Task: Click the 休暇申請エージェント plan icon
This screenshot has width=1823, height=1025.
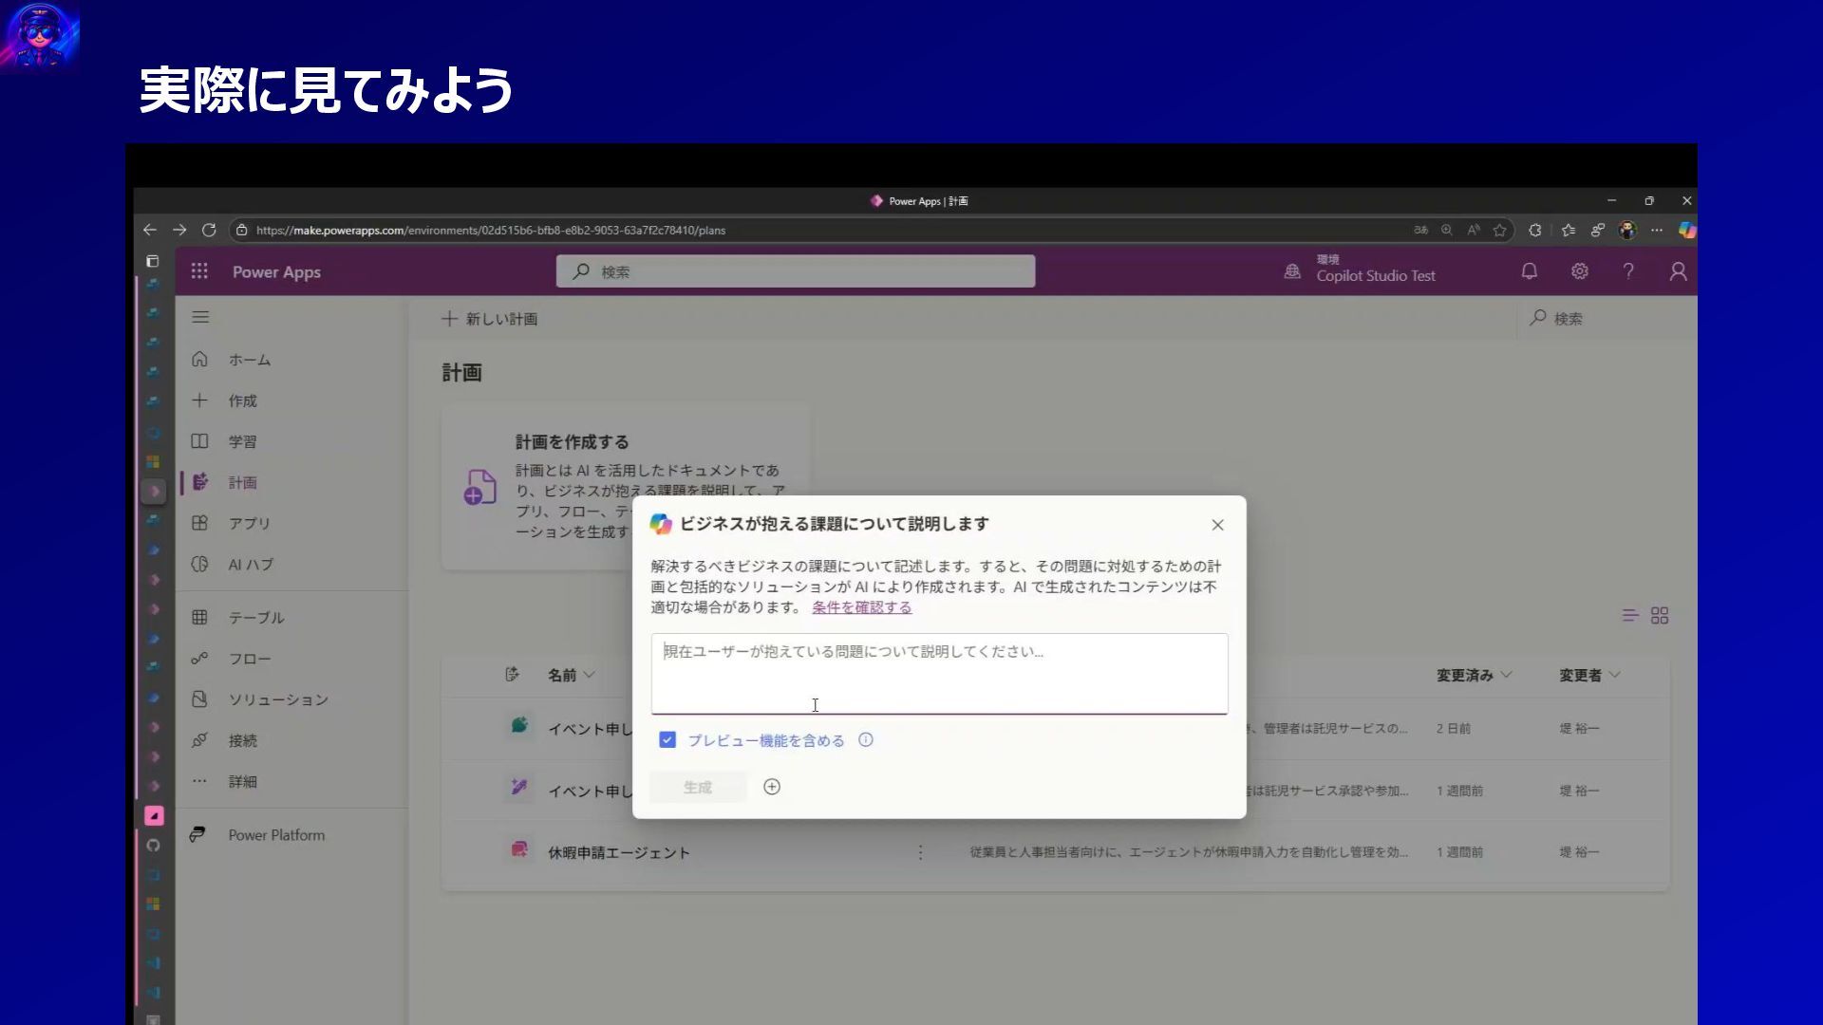Action: point(519,849)
